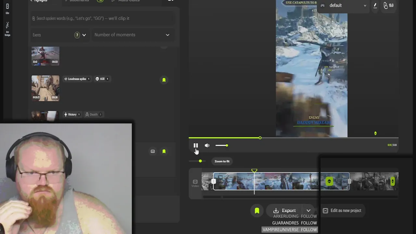
Task: Click the timeline playhead marker
Action: tap(254, 171)
